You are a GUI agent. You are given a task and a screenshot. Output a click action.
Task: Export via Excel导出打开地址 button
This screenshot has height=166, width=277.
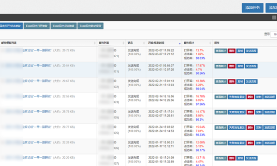point(36,26)
